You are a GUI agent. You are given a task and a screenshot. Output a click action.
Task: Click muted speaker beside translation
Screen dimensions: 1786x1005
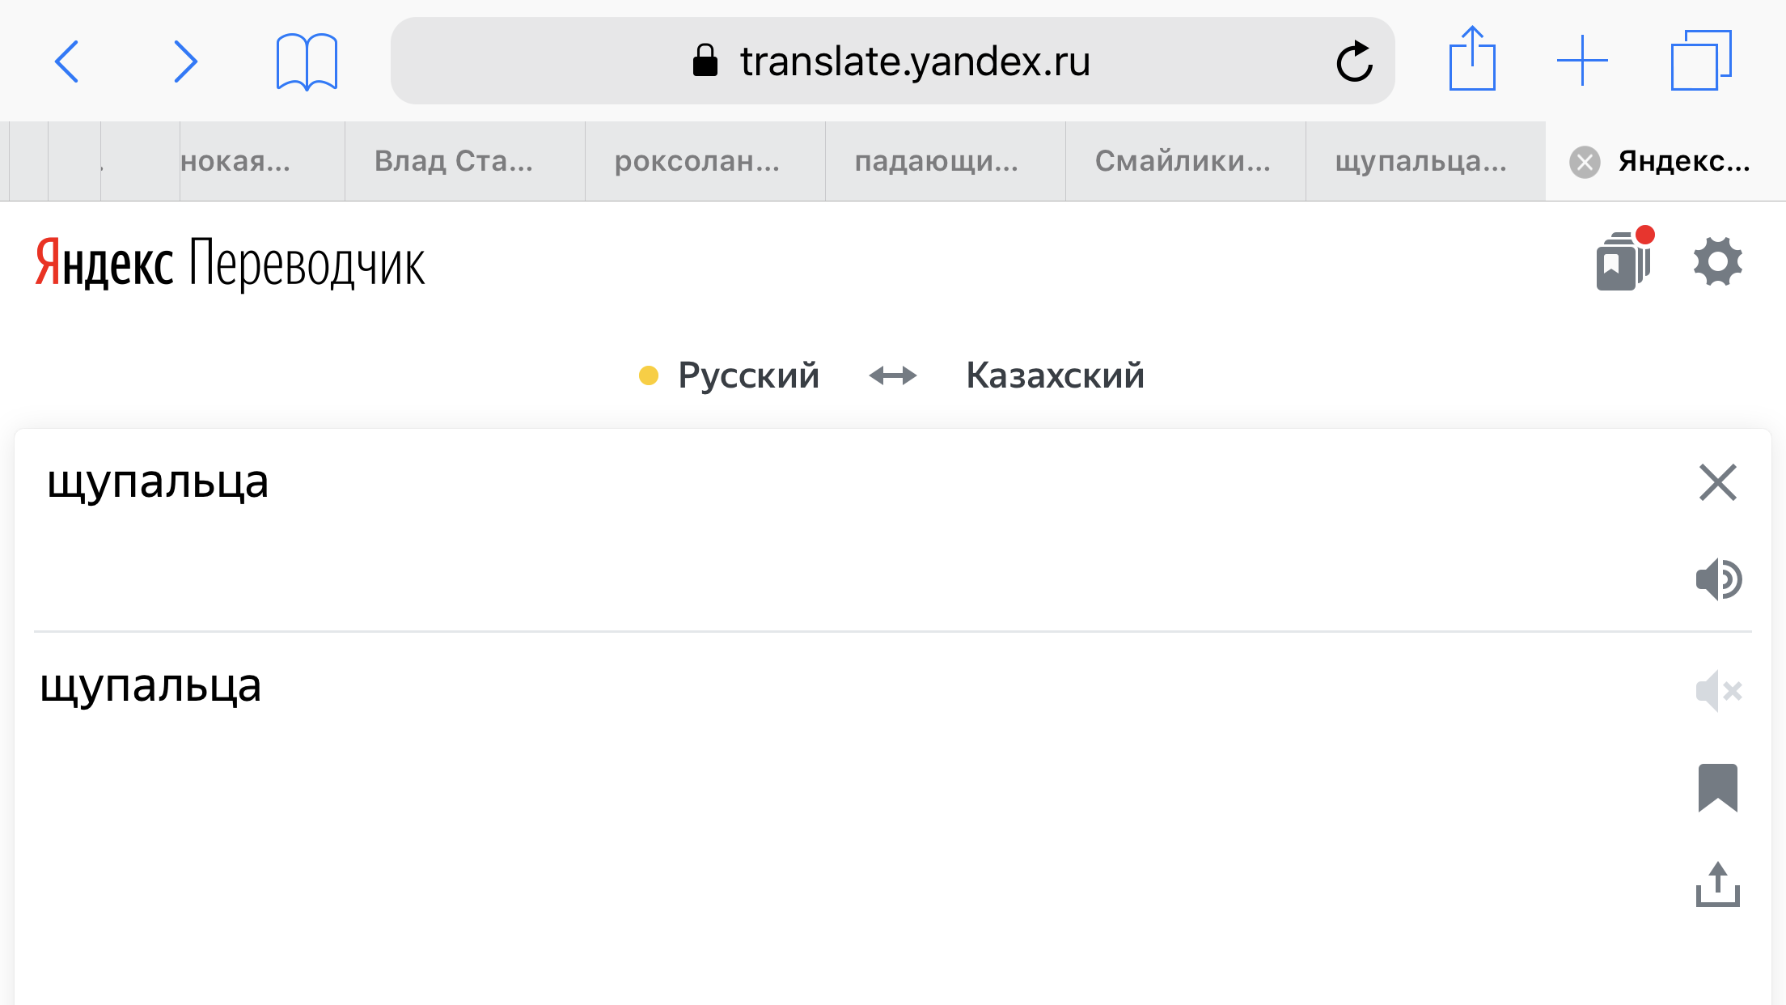tap(1718, 691)
